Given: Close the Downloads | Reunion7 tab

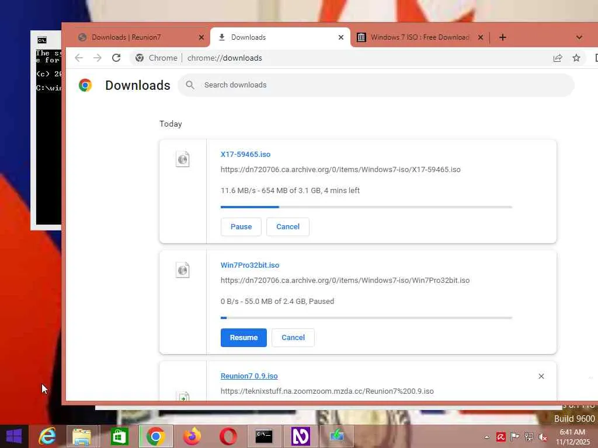Looking at the screenshot, I should pos(201,37).
